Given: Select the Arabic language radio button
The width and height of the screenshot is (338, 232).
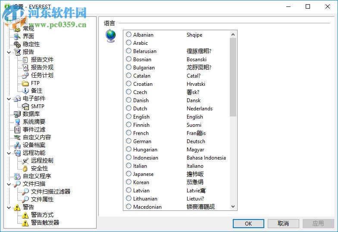Looking at the screenshot, I should 128,42.
